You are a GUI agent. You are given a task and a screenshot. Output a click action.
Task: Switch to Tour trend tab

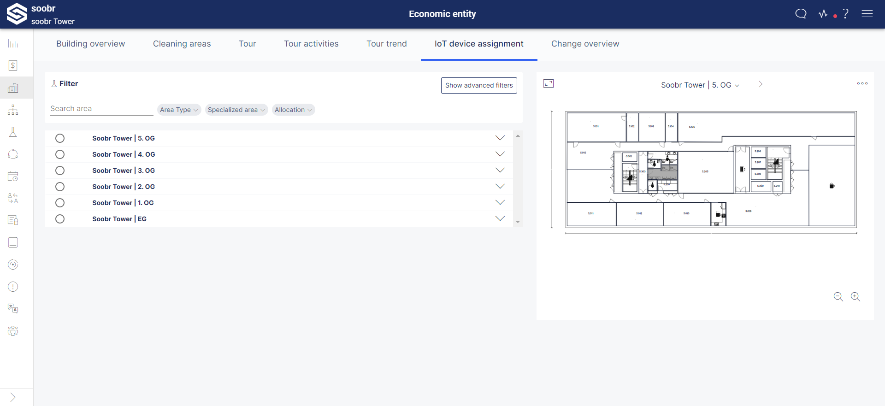pyautogui.click(x=387, y=44)
